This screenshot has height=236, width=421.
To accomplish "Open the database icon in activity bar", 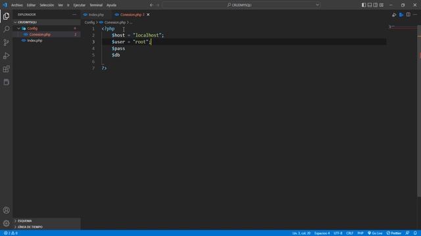I will pyautogui.click(x=6, y=82).
